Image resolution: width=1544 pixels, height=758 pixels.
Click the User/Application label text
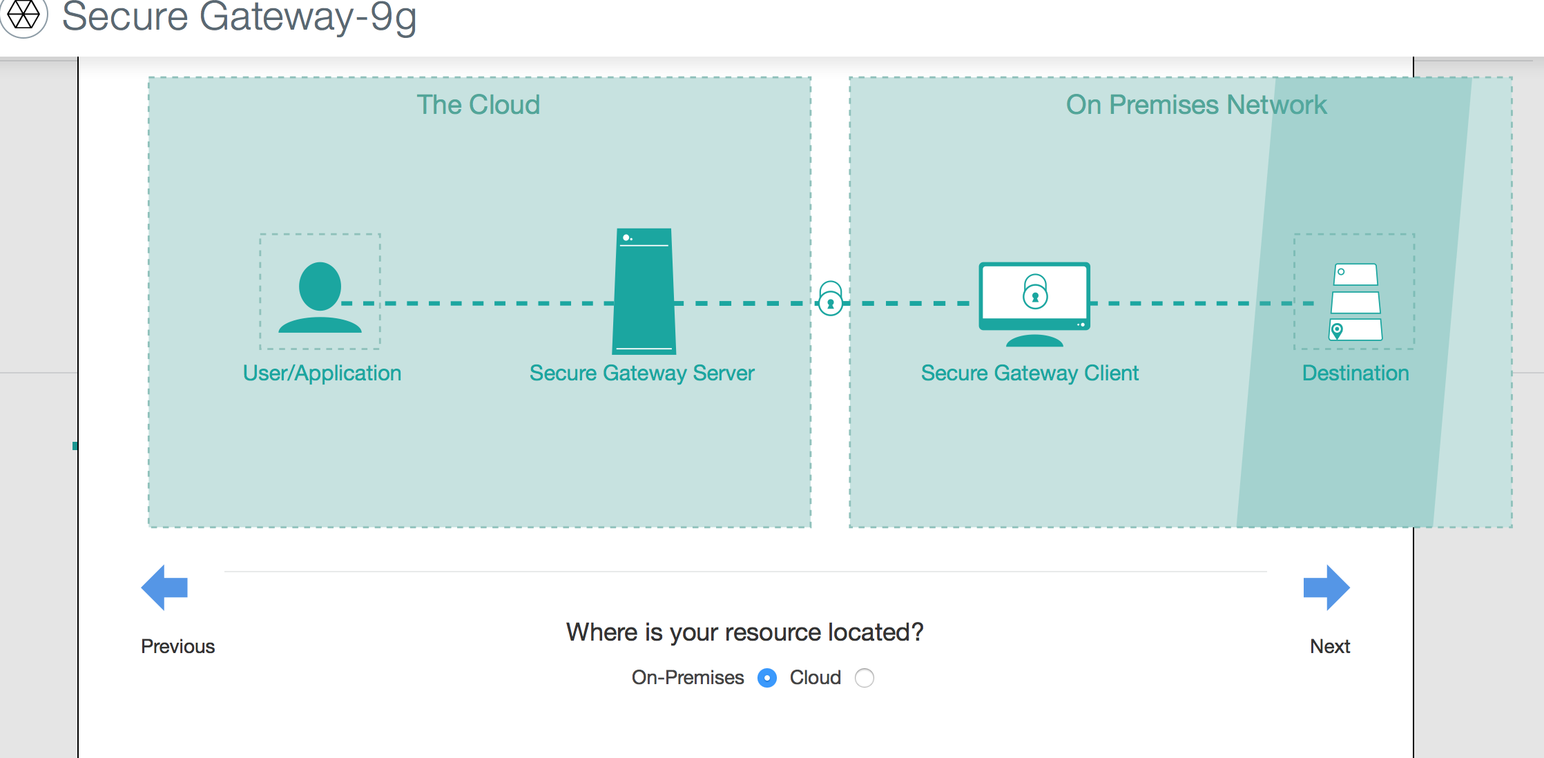point(322,373)
